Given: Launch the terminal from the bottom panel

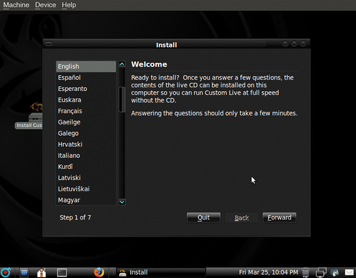Looking at the screenshot, I should coord(62,272).
